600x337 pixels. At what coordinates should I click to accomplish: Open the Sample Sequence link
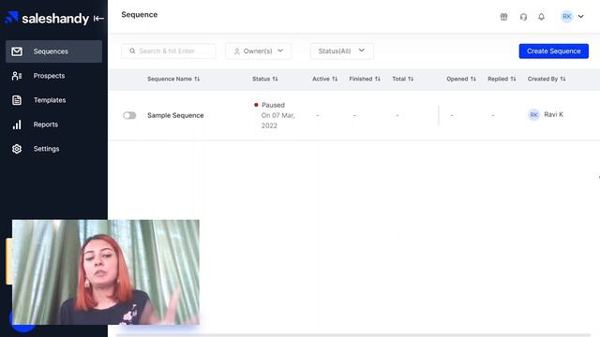pos(175,115)
